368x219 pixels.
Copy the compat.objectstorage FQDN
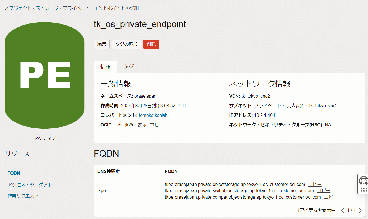[330, 197]
